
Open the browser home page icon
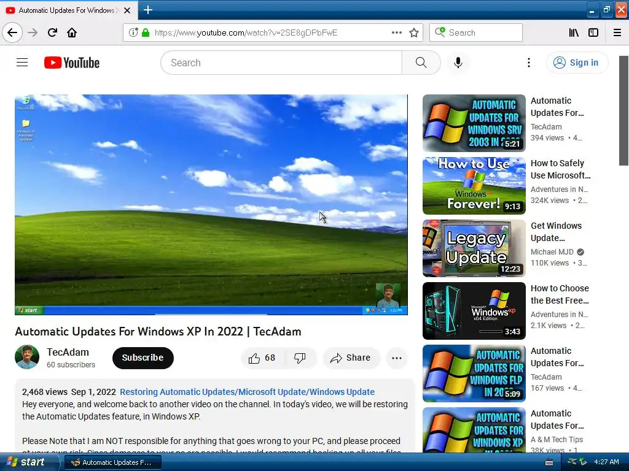click(x=72, y=33)
